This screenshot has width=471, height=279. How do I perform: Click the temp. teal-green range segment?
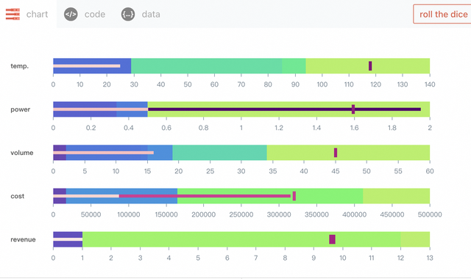pyautogui.click(x=206, y=66)
